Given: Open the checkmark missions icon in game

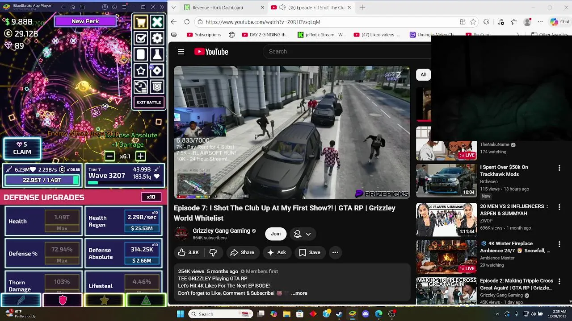Looking at the screenshot, I should (141, 38).
